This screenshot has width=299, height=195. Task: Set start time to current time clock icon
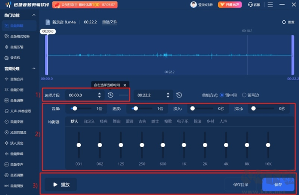[111, 95]
